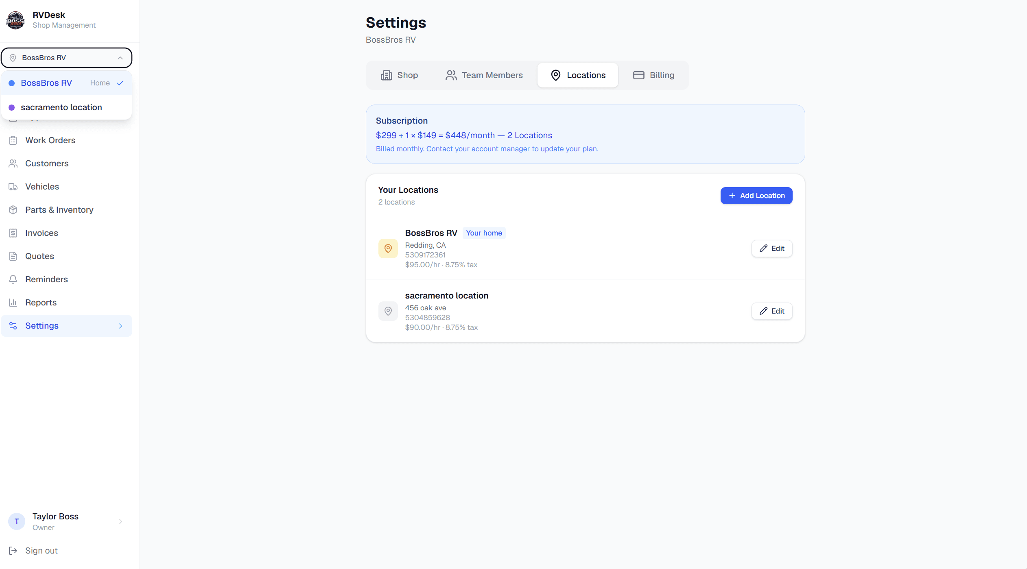
Task: Click the Your home badge
Action: (x=484, y=233)
